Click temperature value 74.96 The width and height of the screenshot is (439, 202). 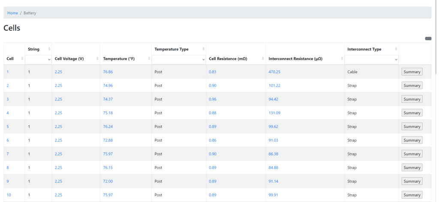[108, 86]
